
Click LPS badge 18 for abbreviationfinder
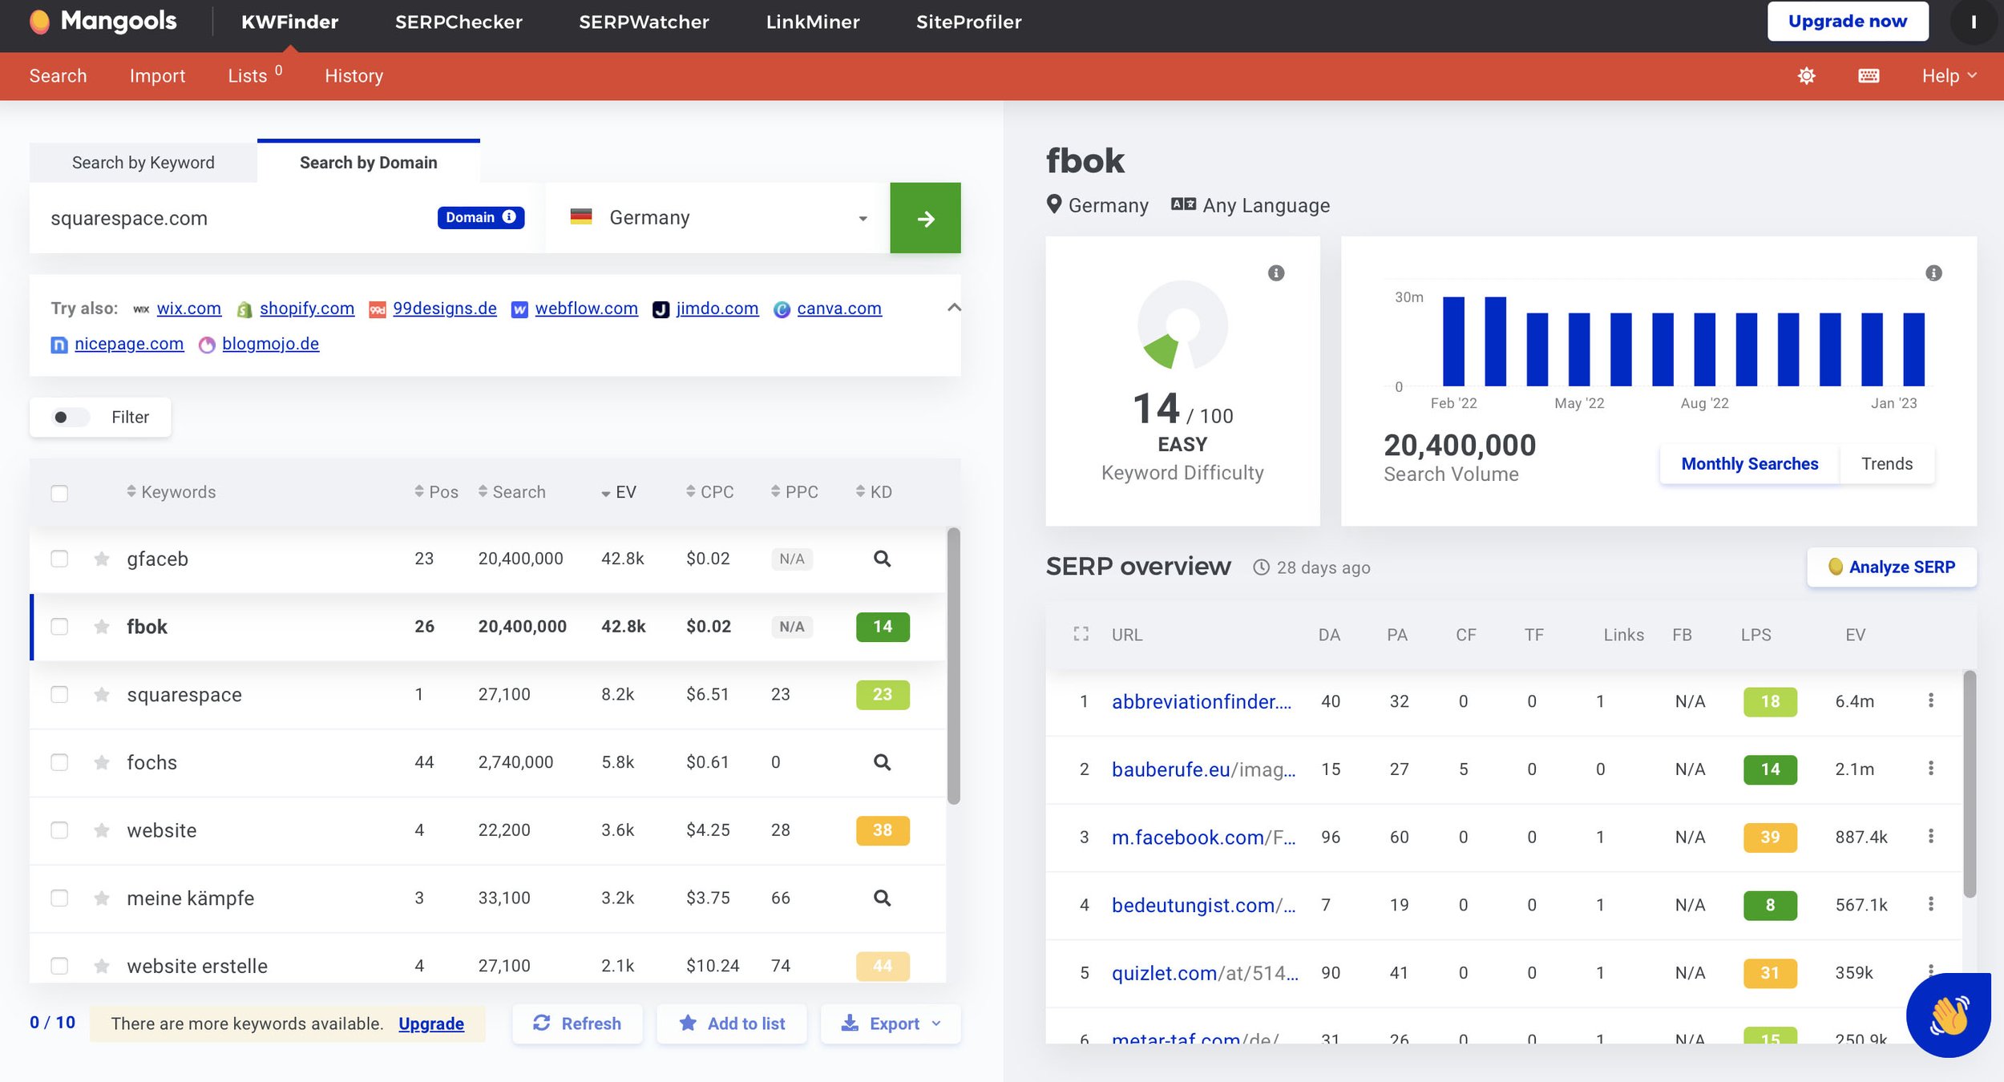[x=1770, y=701]
